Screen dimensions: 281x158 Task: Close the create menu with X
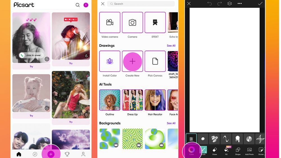coord(103,4)
